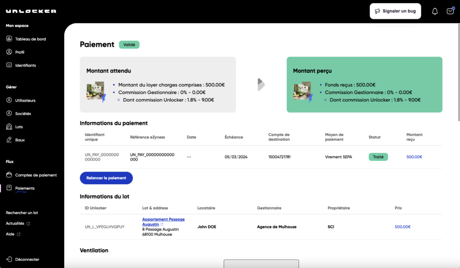Screen dimensions: 460x268
Task: Click the notification bell icon
Action: coord(434,11)
